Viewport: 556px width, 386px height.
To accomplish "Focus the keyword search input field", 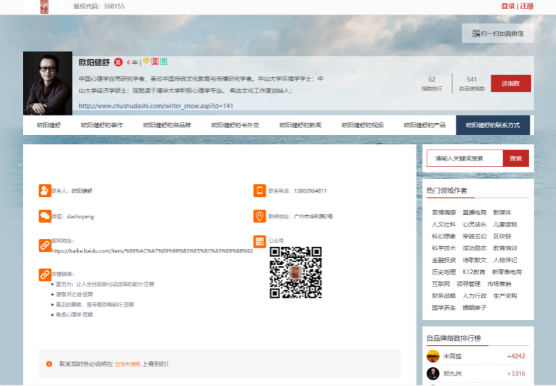I will click(464, 159).
